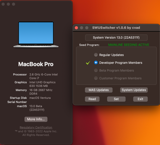Click the Intel UHD Graphics 630 1536 MB text
This screenshot has width=160, height=145.
click(x=42, y=84)
